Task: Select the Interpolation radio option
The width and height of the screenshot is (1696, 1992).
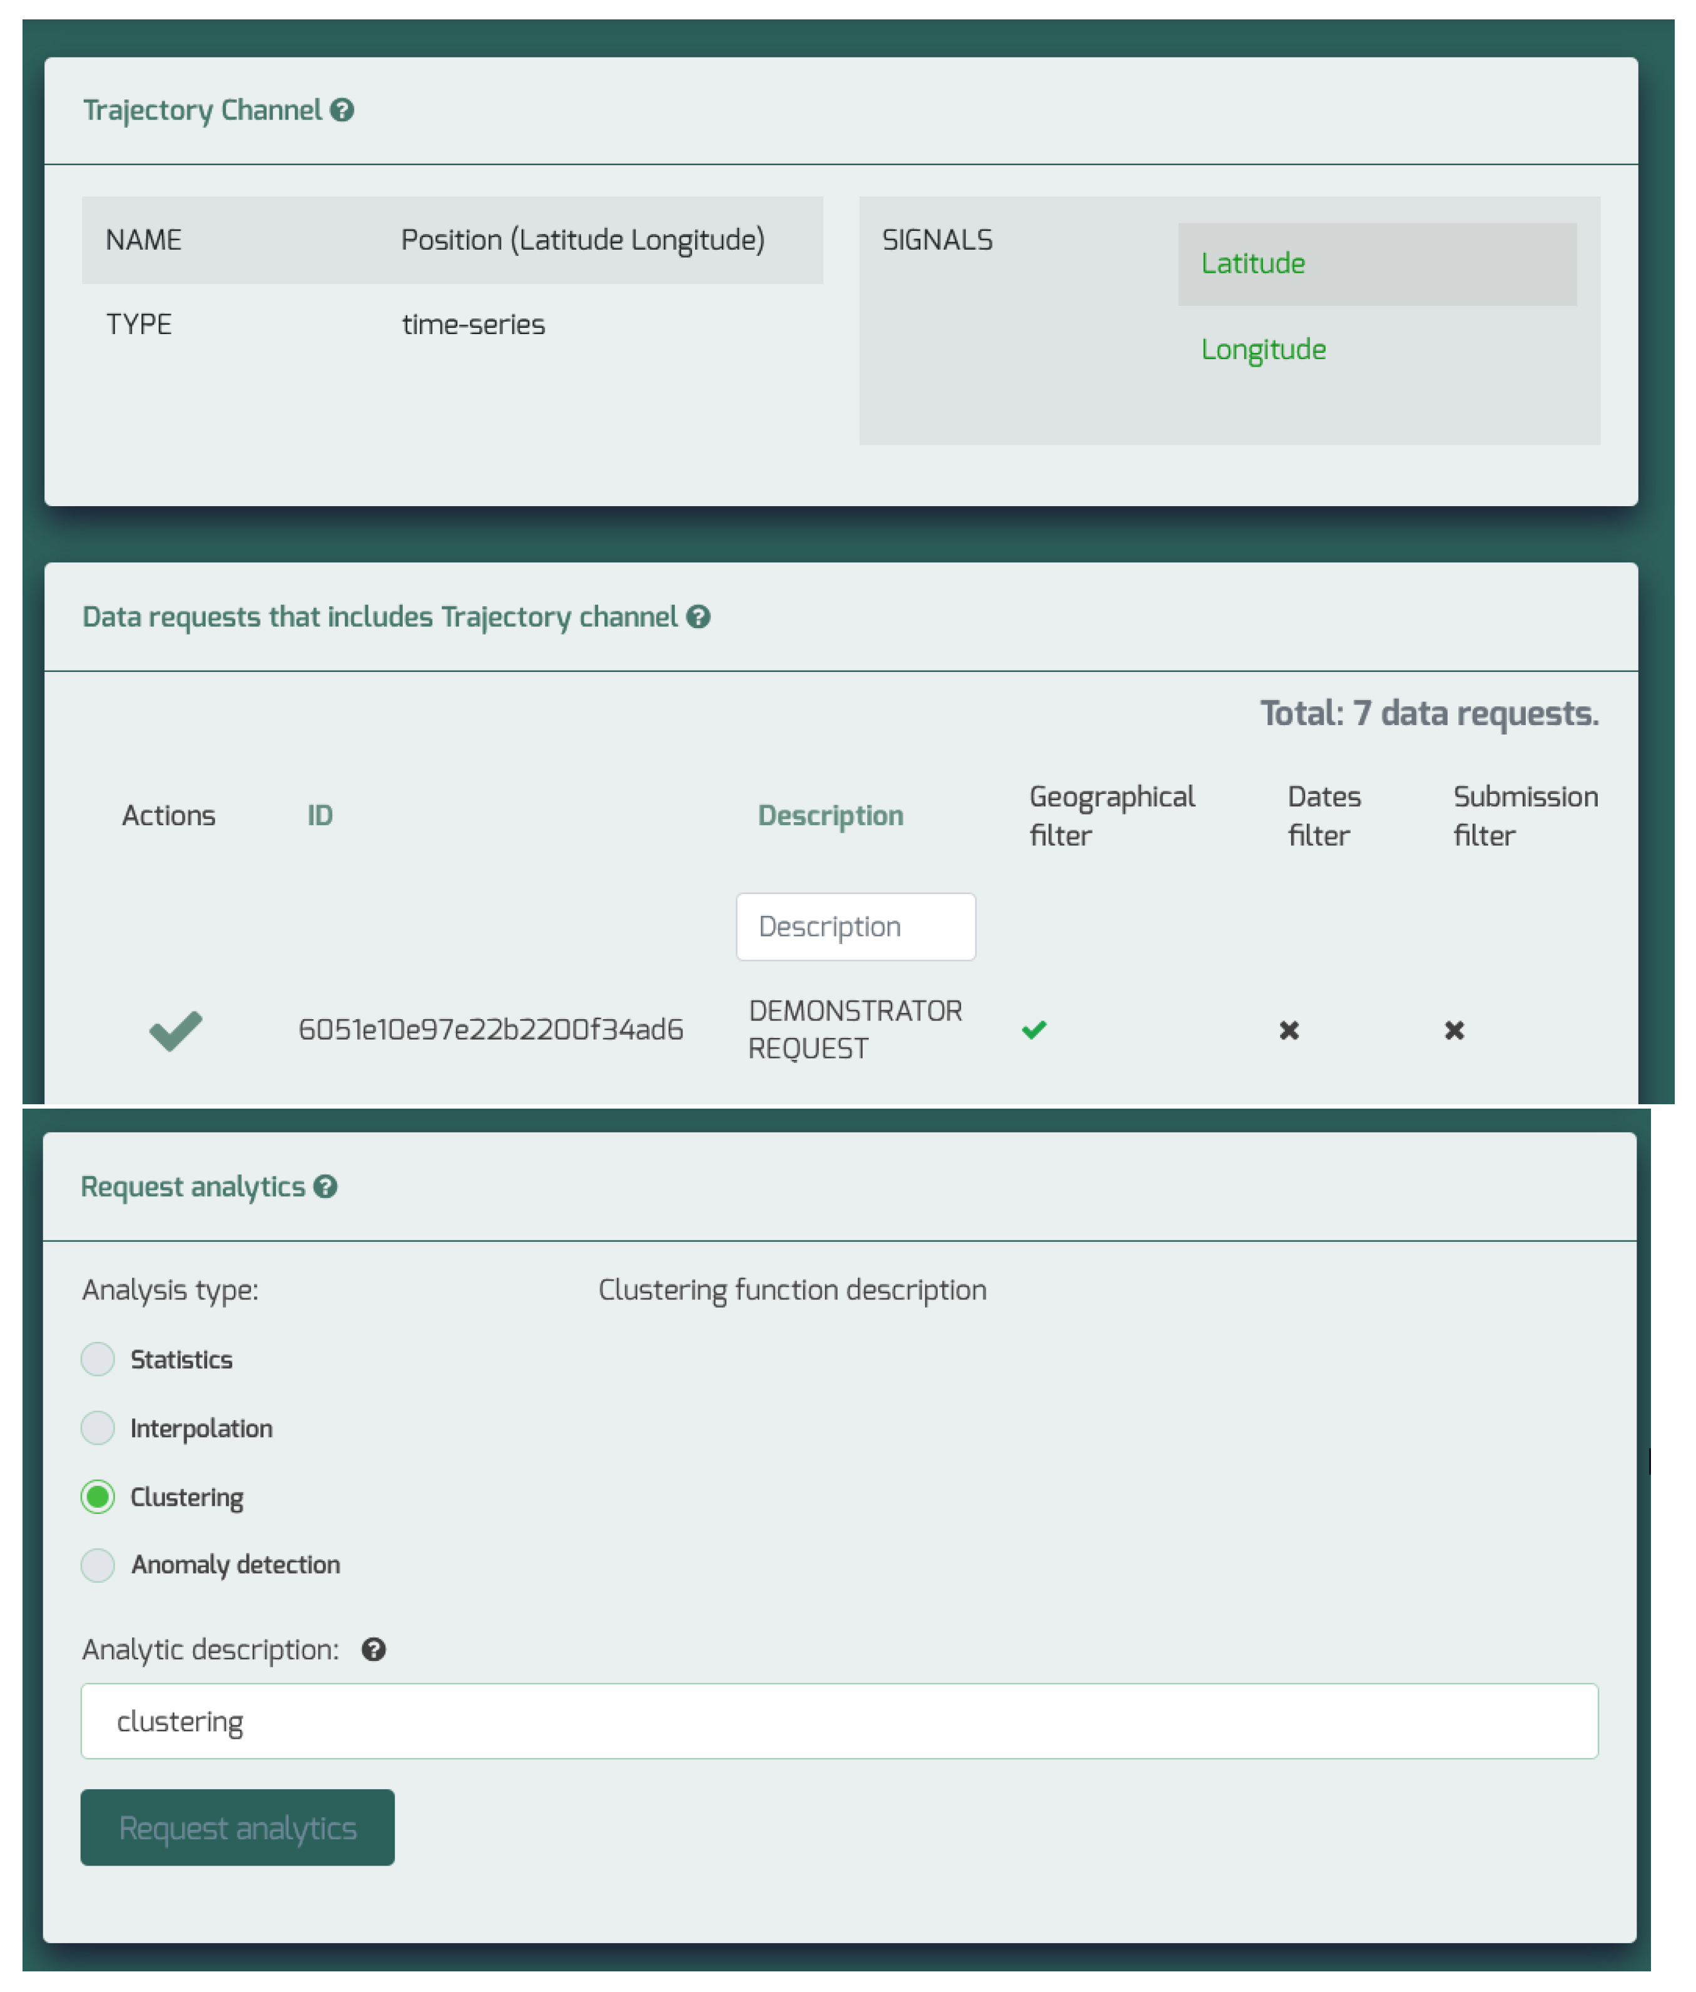Action: (98, 1429)
